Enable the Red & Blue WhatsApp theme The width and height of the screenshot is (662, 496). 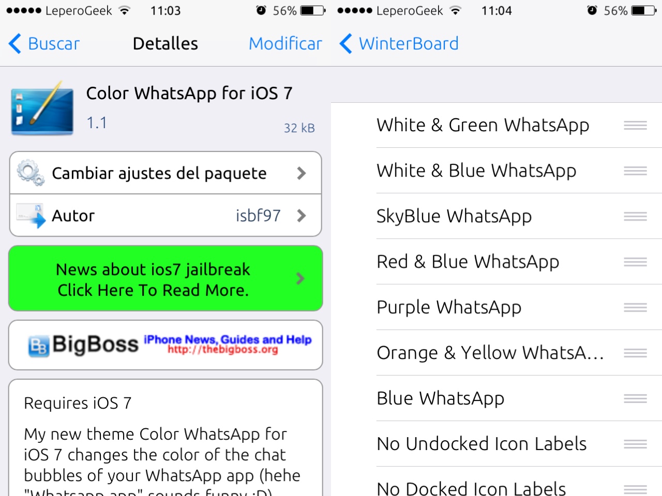point(496,261)
